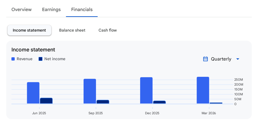258x124 pixels.
Task: Click the Dec 2025 axis label
Action: [152, 113]
